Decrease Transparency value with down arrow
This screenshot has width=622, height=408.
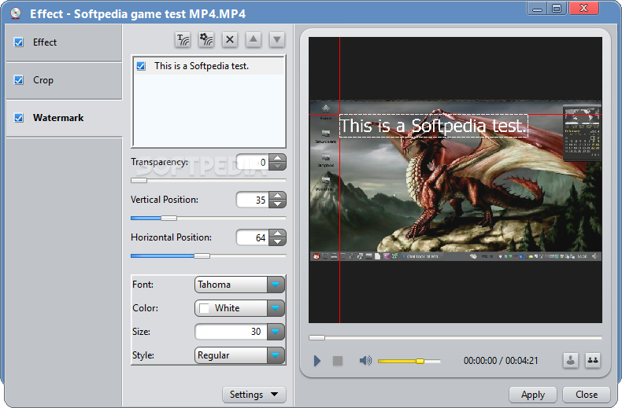click(277, 167)
